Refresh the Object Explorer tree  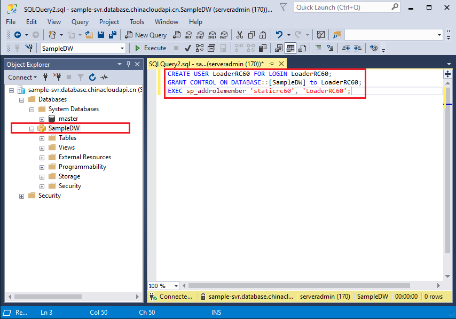coord(92,77)
